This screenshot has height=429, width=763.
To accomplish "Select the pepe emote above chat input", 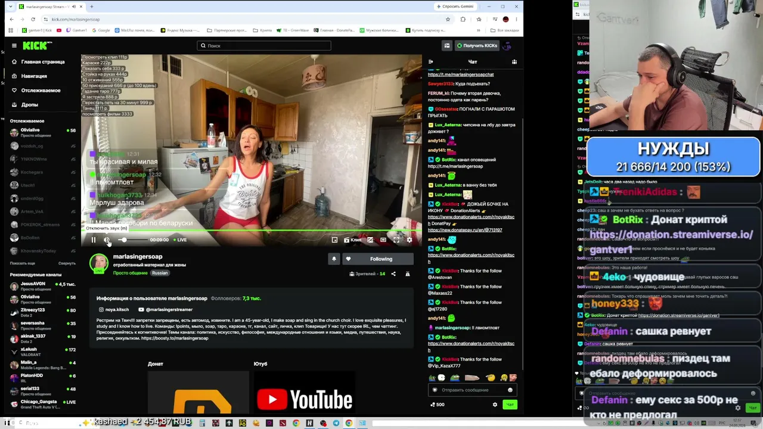I will pyautogui.click(x=454, y=378).
